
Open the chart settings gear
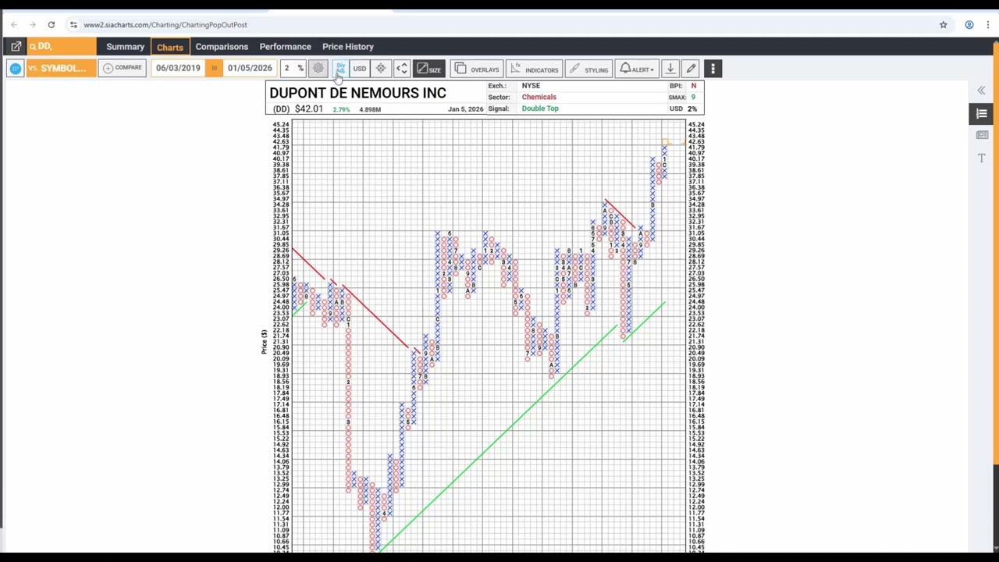click(318, 69)
